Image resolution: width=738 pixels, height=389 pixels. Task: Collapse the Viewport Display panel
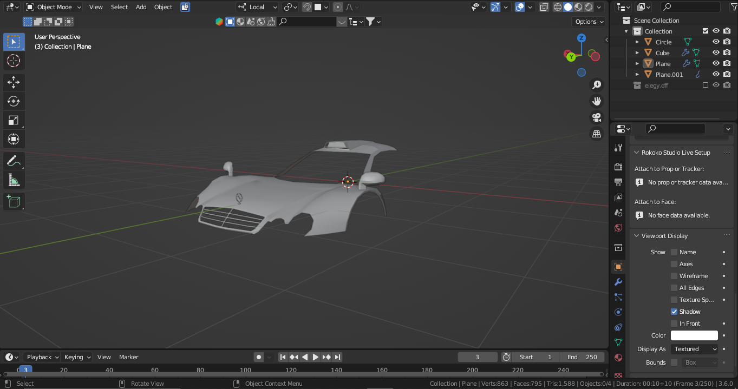point(637,236)
